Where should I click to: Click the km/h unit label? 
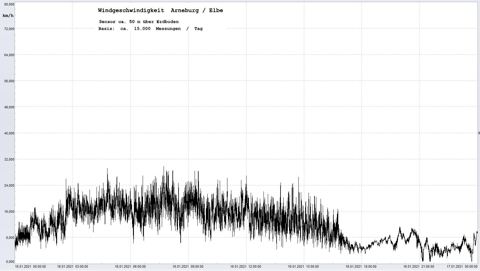pos(8,15)
